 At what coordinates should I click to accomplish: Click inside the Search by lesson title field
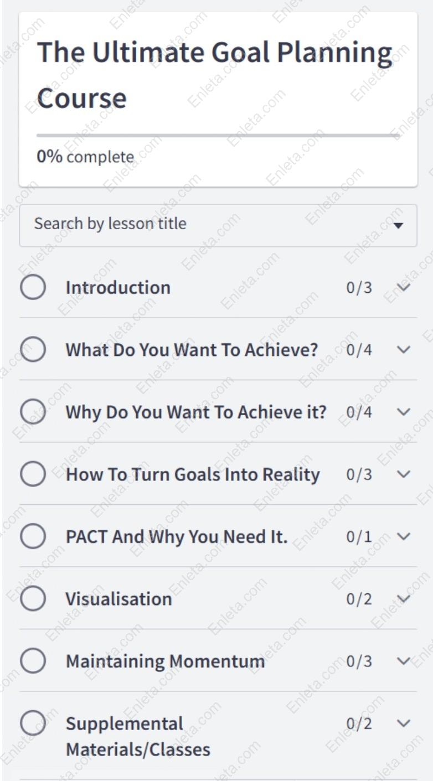tap(166, 224)
